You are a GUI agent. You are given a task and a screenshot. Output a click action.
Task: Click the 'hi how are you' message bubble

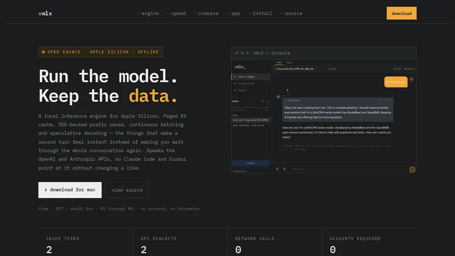396,82
